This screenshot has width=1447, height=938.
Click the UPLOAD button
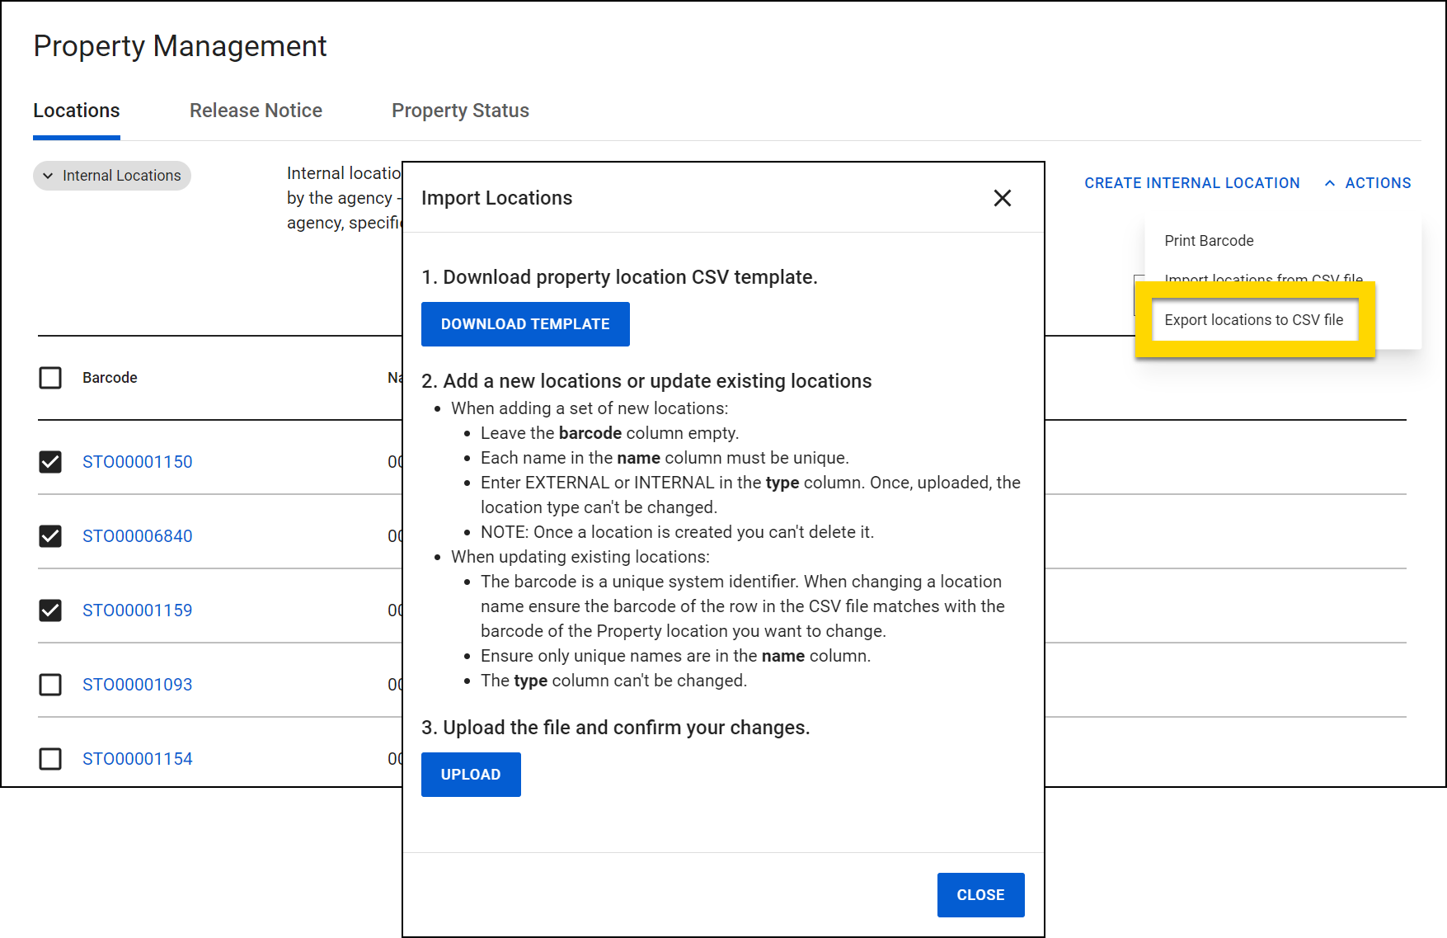click(471, 774)
